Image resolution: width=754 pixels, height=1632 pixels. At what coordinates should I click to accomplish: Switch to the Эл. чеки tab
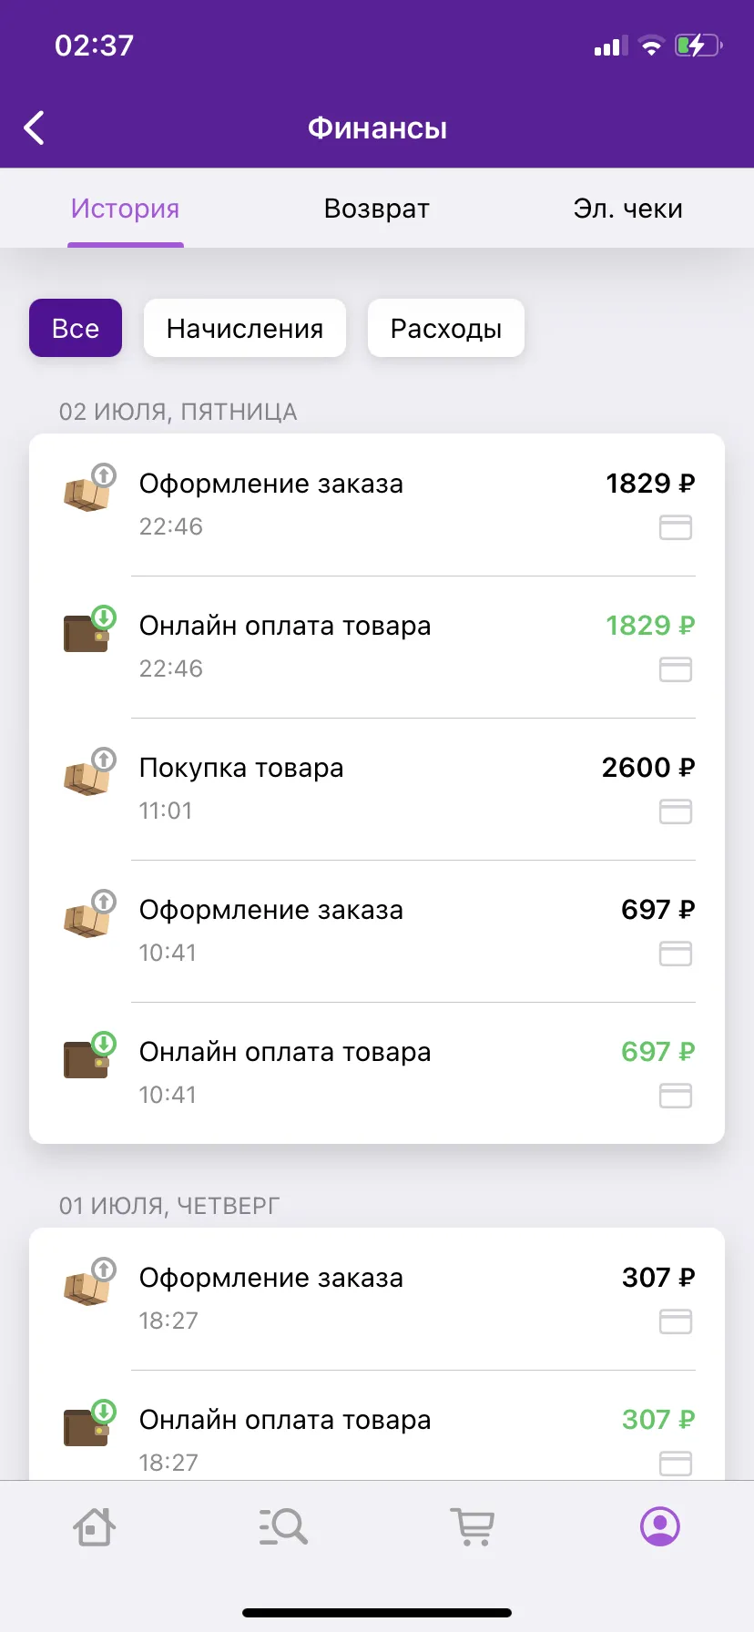[x=627, y=209]
